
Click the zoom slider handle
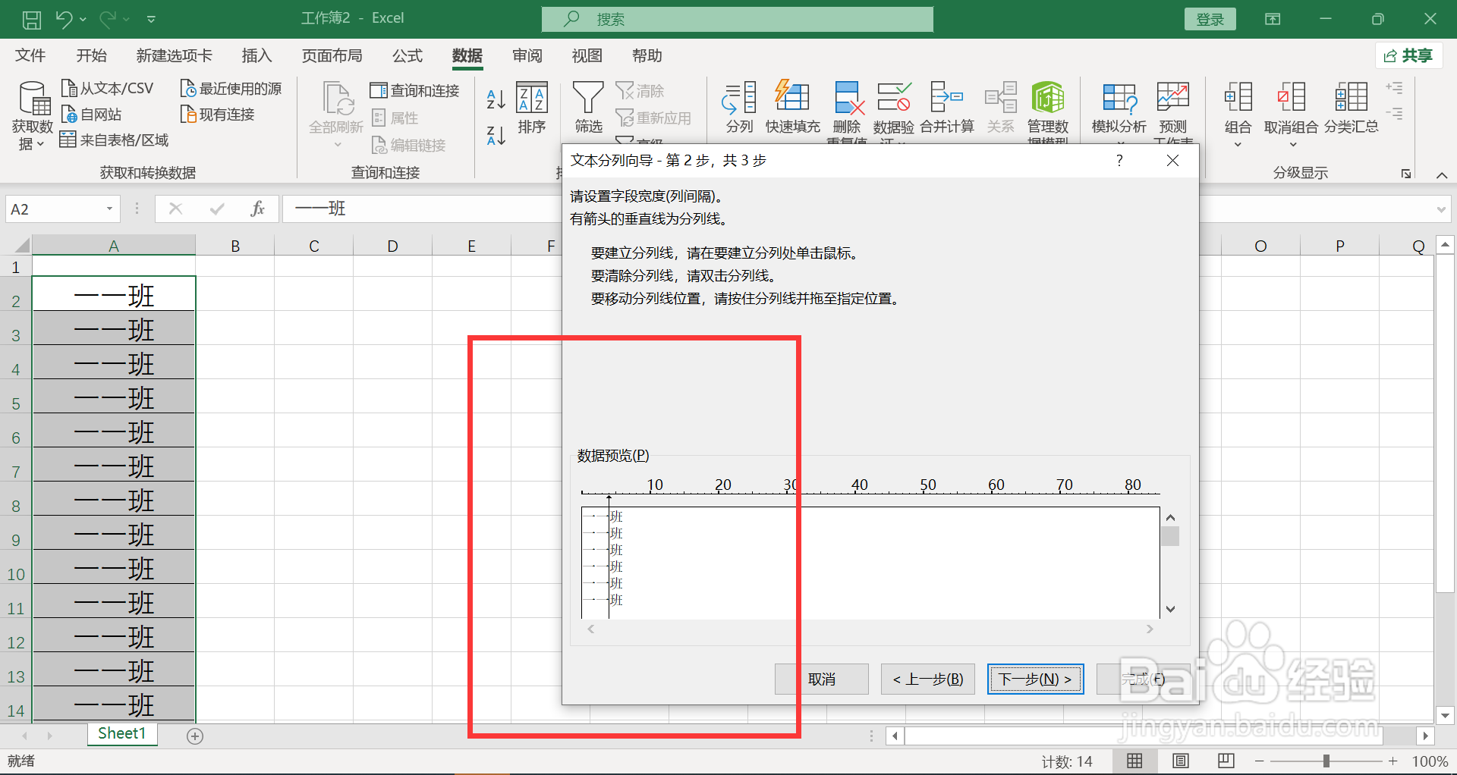tap(1326, 761)
